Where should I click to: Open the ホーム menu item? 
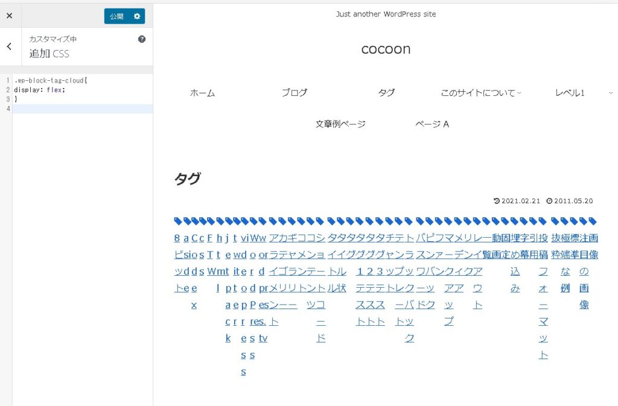[x=202, y=93]
